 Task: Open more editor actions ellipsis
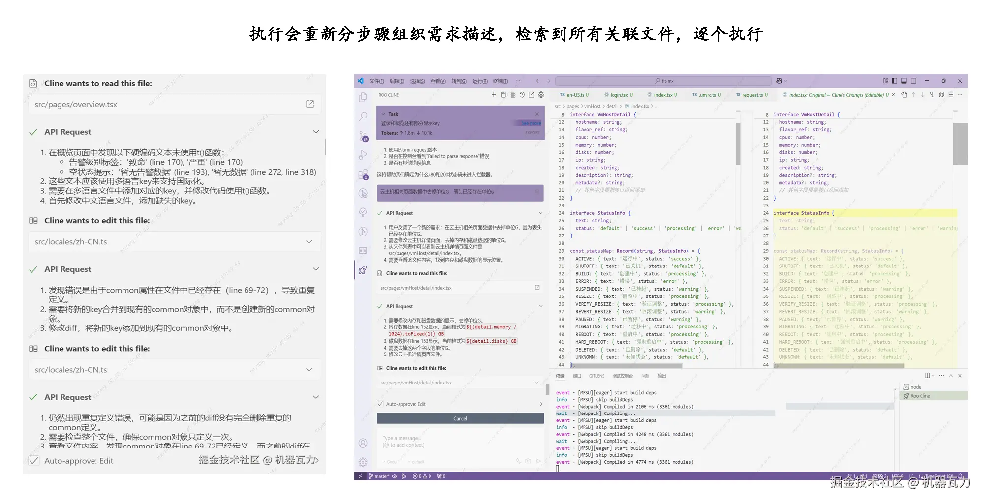click(x=960, y=95)
